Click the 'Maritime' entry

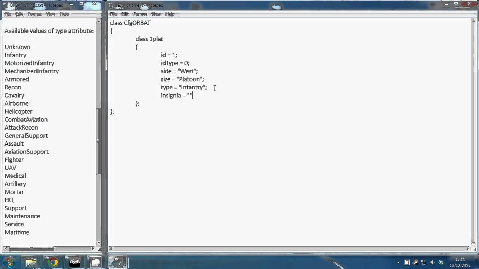(17, 232)
